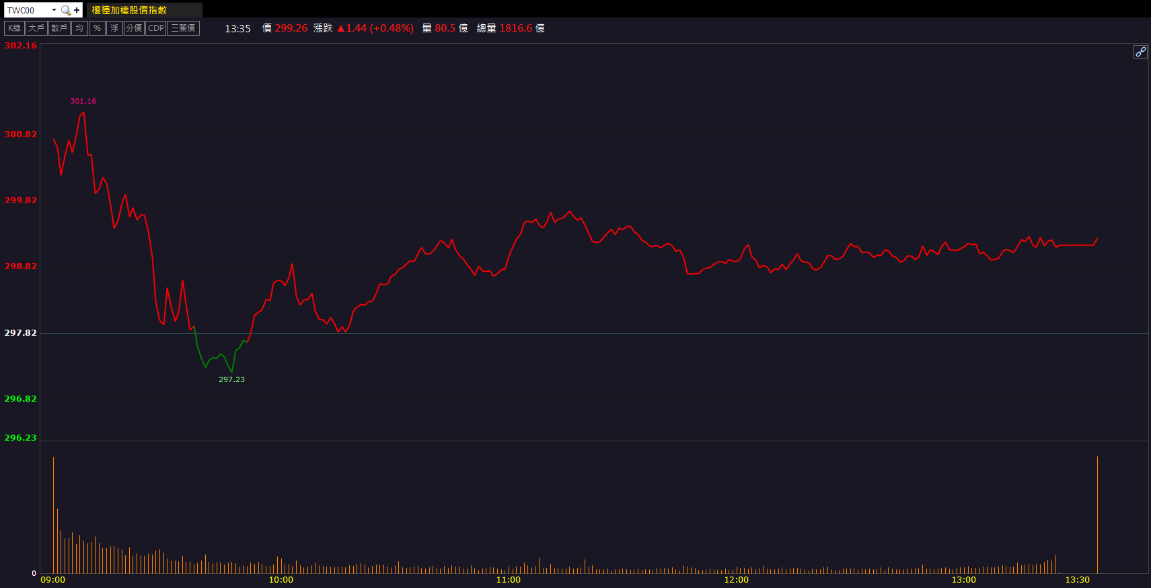Toggle the 三關價 price levels

coord(183,28)
